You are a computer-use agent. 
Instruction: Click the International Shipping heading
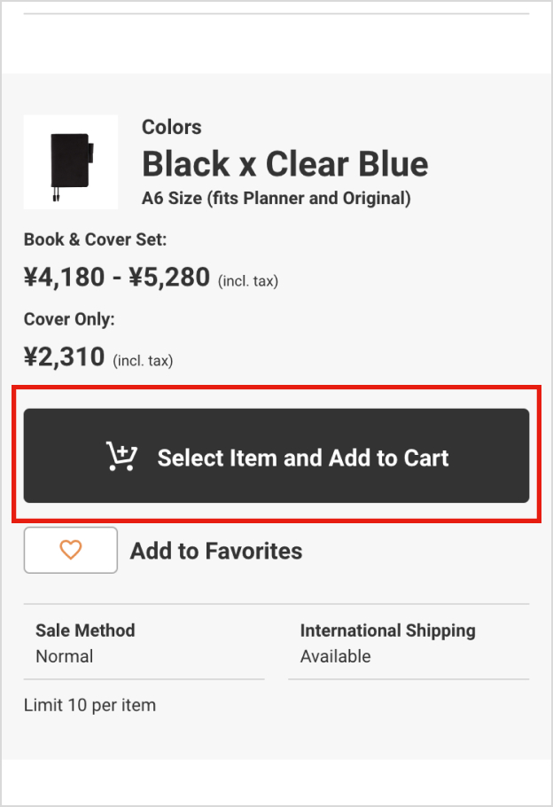(x=387, y=631)
